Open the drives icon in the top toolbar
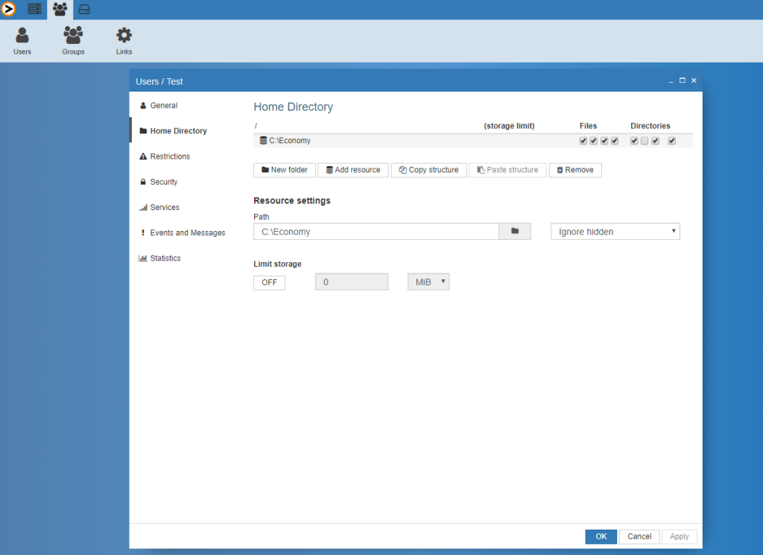This screenshot has height=555, width=763. (84, 9)
